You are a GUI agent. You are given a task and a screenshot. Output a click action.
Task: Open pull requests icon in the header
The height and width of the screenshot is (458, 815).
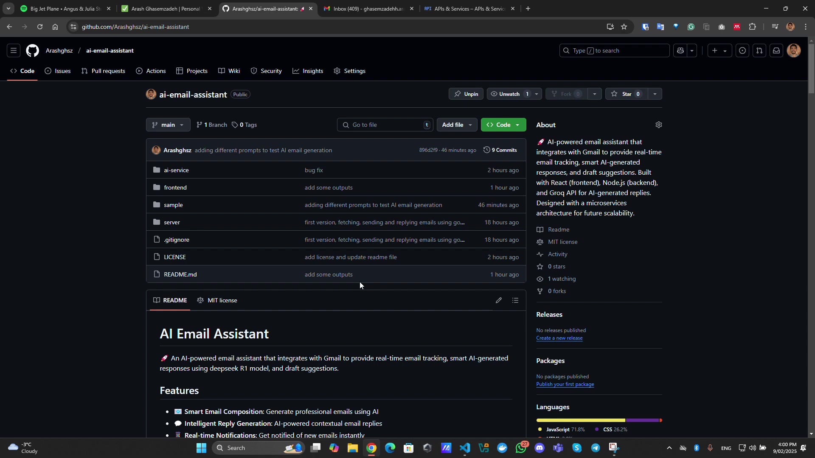tap(759, 50)
